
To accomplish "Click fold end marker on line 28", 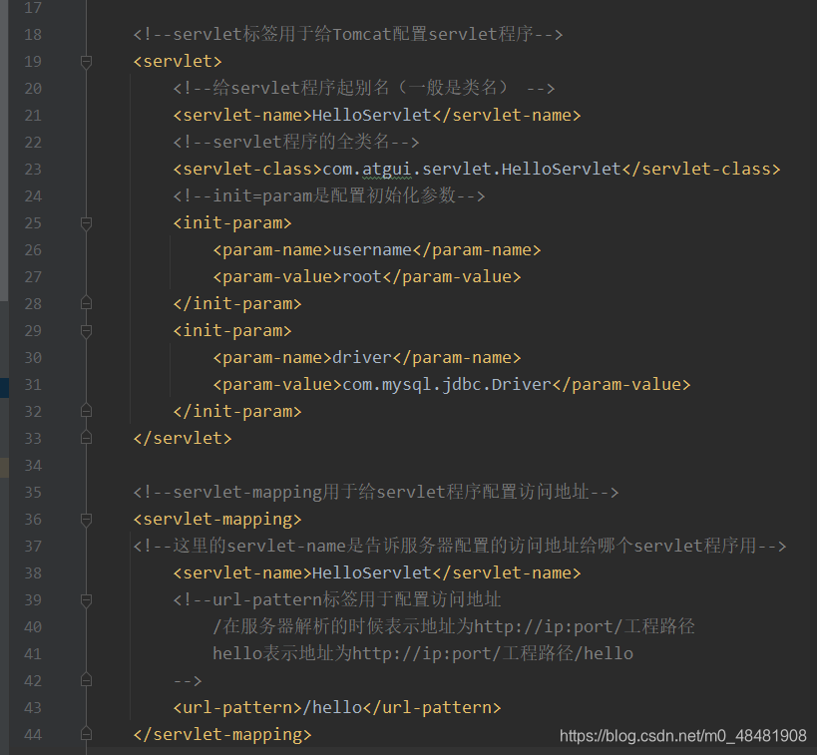I will click(x=87, y=304).
